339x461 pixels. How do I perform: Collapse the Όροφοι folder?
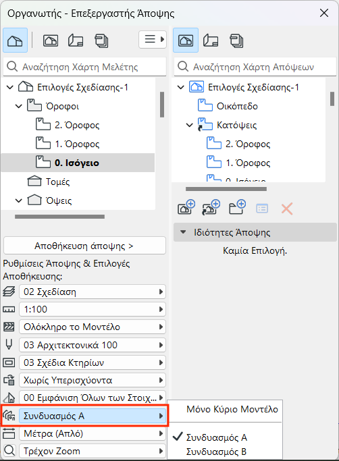(x=18, y=106)
